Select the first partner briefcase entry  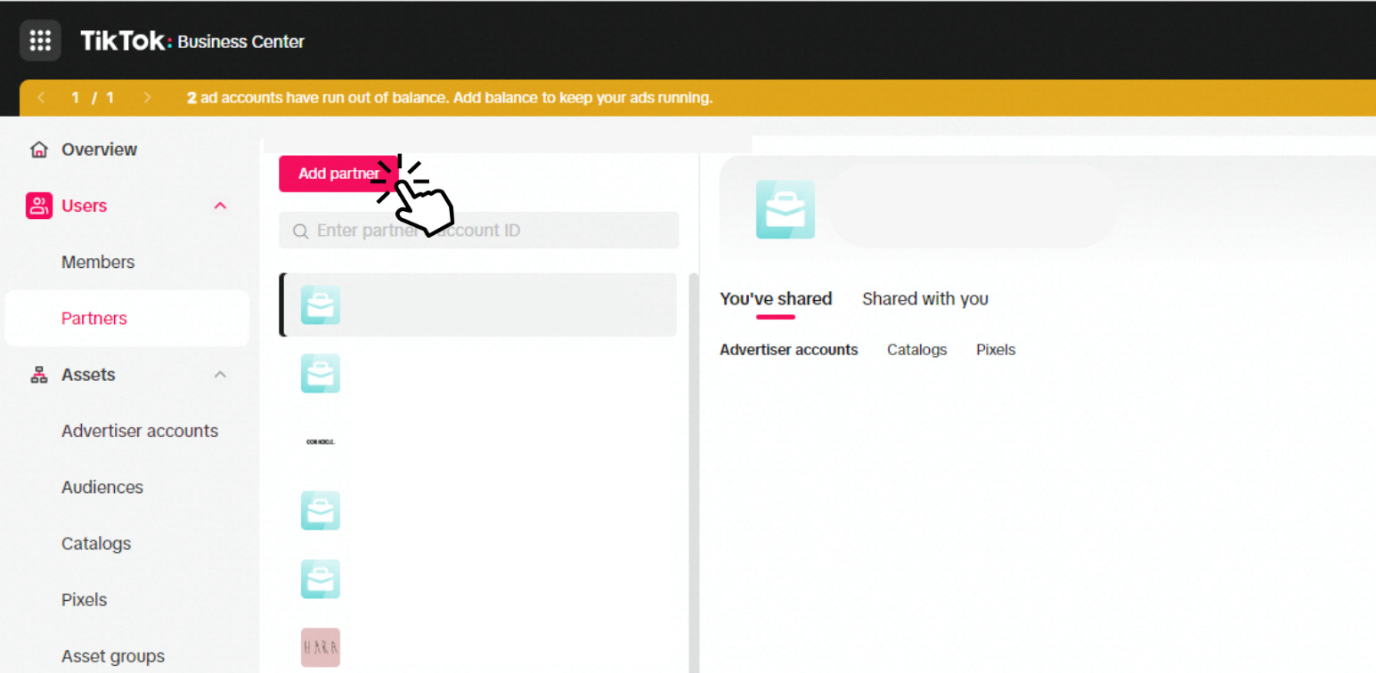pyautogui.click(x=478, y=304)
